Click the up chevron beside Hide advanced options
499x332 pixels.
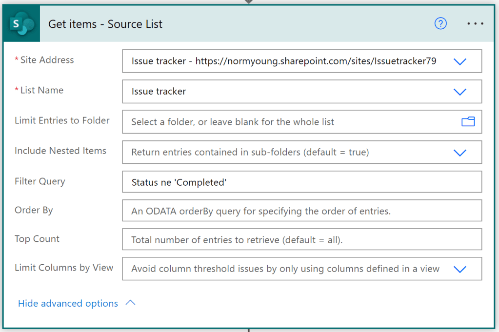pyautogui.click(x=130, y=302)
